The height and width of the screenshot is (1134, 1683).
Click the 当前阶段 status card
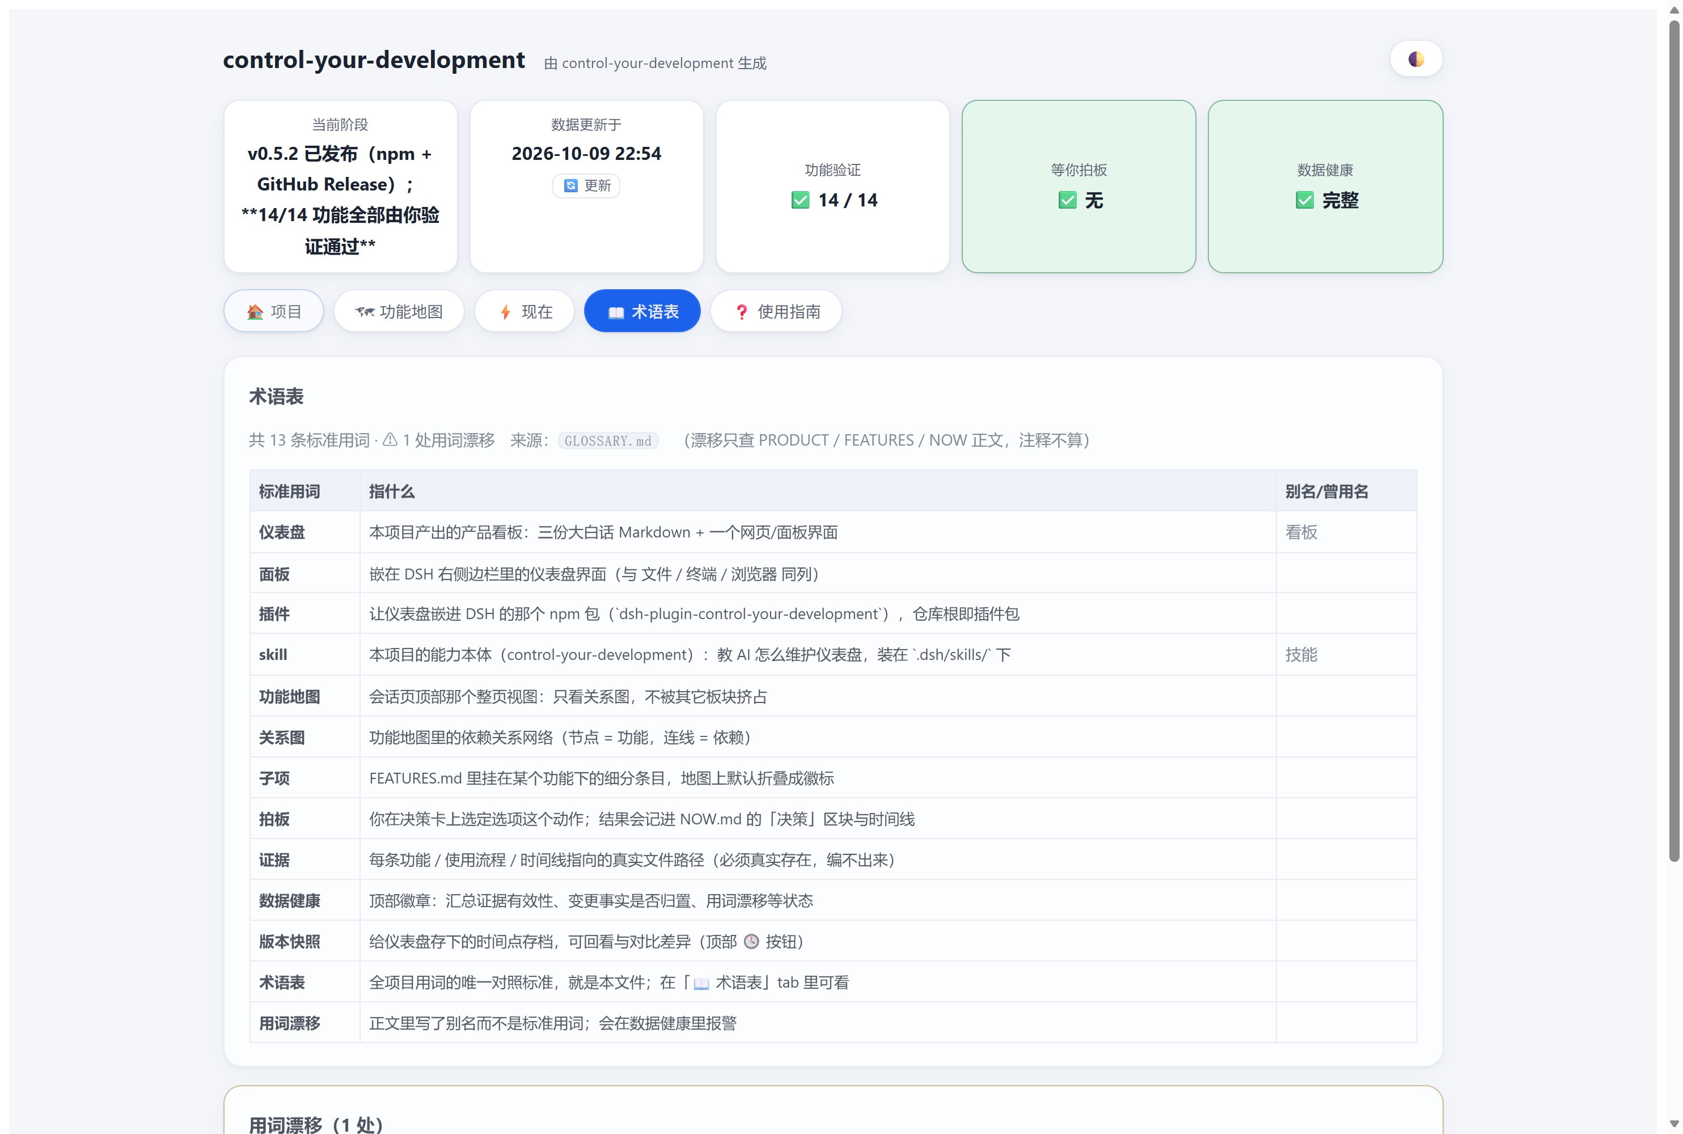340,187
